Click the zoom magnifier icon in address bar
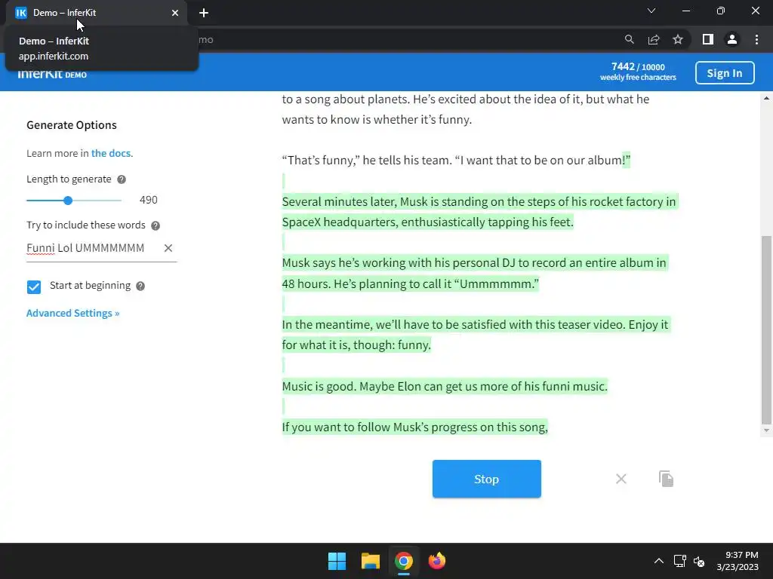The height and width of the screenshot is (579, 773). pyautogui.click(x=629, y=39)
